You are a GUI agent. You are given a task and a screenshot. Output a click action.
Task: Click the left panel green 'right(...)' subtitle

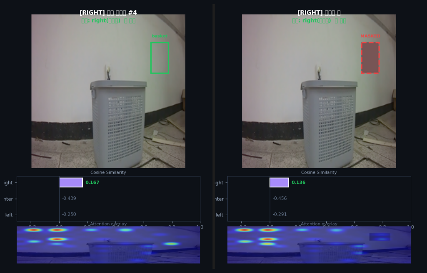click(x=108, y=21)
